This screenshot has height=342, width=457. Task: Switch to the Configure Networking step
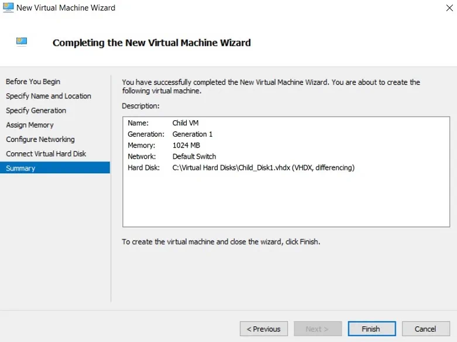click(x=40, y=139)
